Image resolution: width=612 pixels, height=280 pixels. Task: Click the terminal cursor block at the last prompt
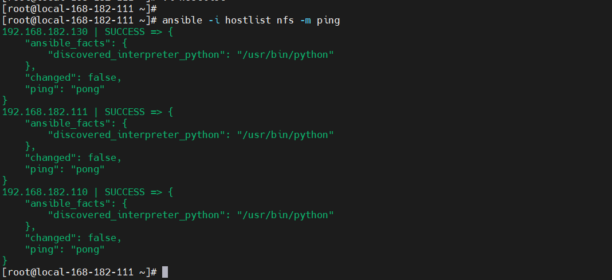165,272
